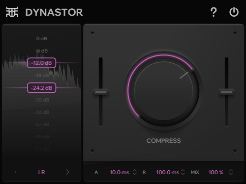Click the left vertical fader handle
This screenshot has height=184, width=246.
coord(101,92)
